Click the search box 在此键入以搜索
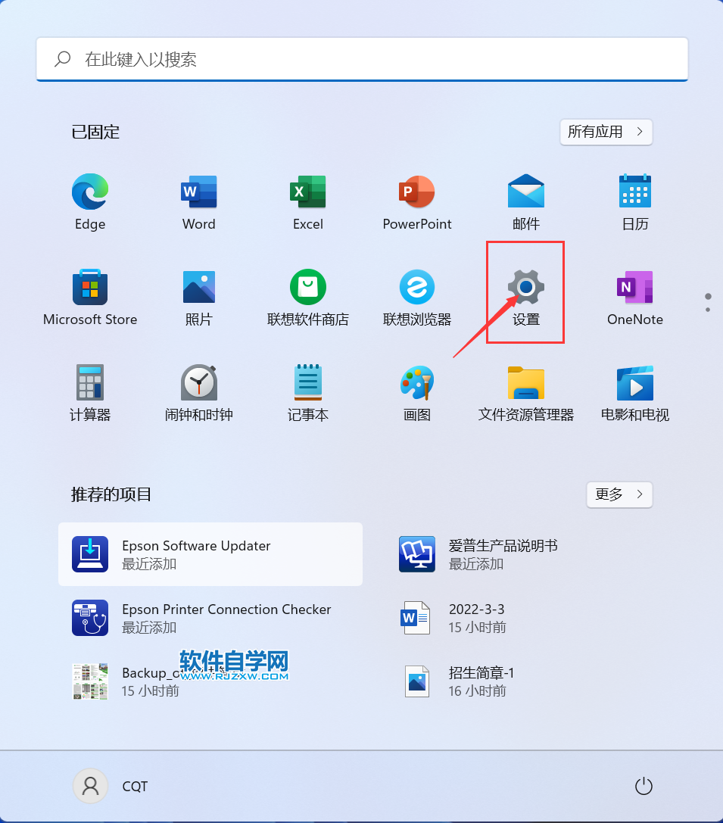The width and height of the screenshot is (723, 823). click(x=362, y=59)
